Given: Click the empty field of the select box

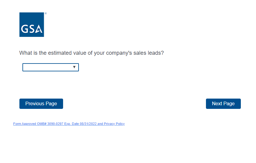Looking at the screenshot, I should pyautogui.click(x=42, y=67).
